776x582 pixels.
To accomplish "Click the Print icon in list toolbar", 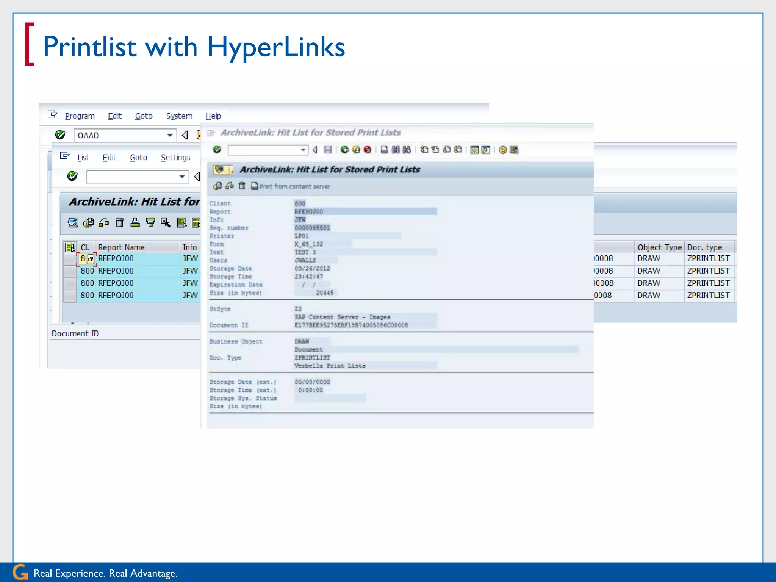I will (135, 222).
